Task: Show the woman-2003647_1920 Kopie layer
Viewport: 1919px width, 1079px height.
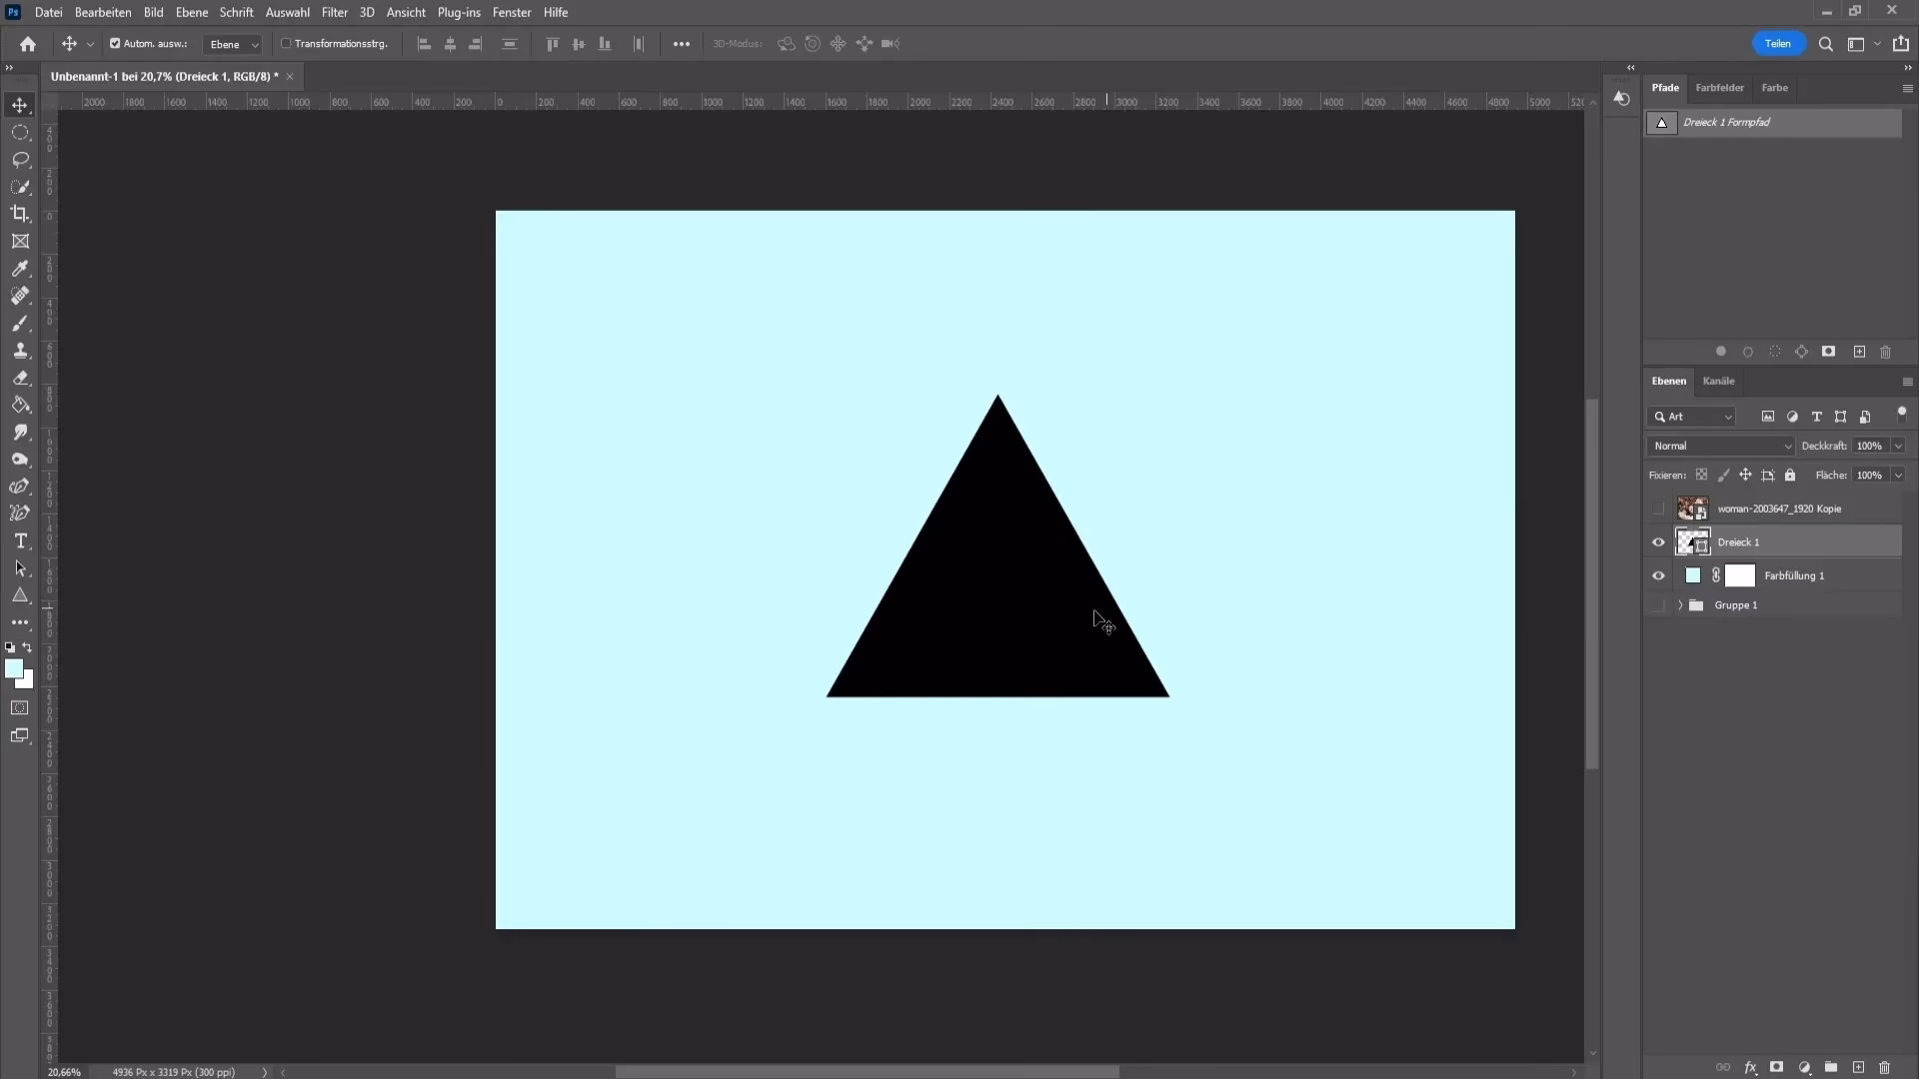Action: (1658, 509)
